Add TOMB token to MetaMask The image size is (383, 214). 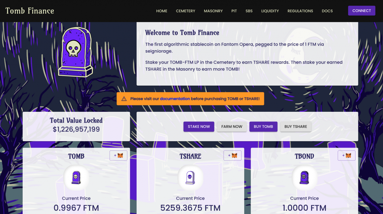(x=118, y=156)
